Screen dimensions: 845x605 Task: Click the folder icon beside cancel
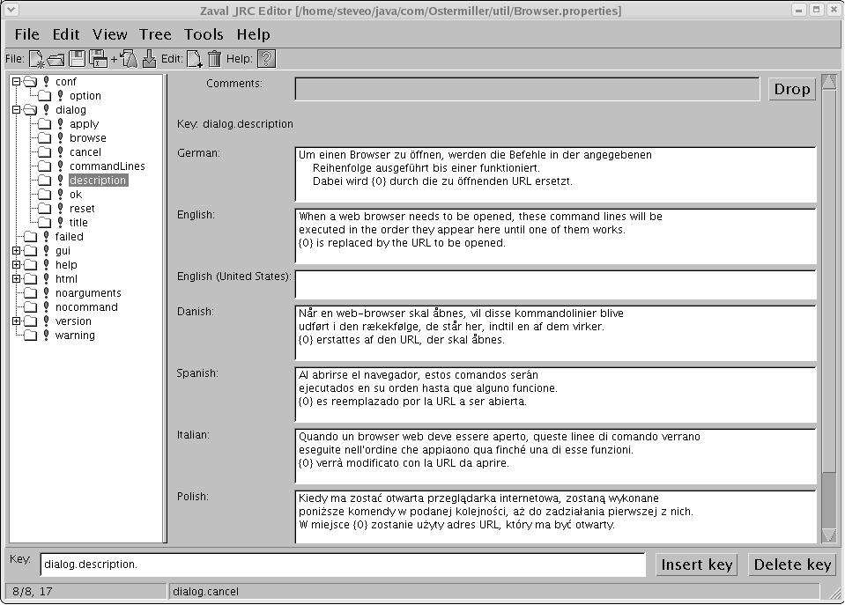click(x=45, y=152)
